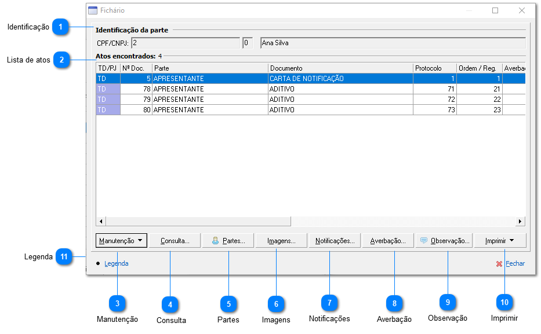Select the row with Nº Doc. 79
The height and width of the screenshot is (334, 541).
coord(311,99)
